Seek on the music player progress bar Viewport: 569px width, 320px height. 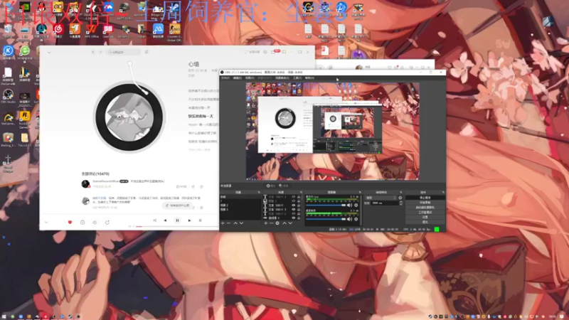[x=177, y=226]
